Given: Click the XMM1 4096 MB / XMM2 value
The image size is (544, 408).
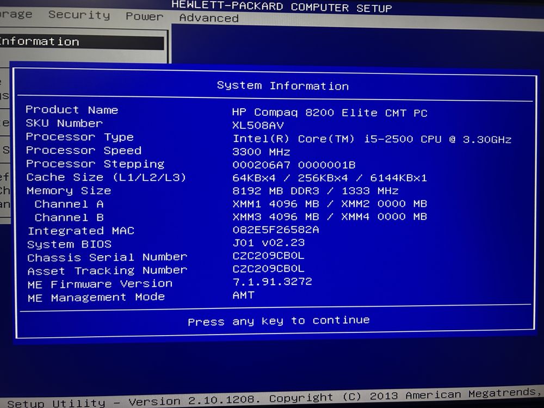Looking at the screenshot, I should pos(330,203).
